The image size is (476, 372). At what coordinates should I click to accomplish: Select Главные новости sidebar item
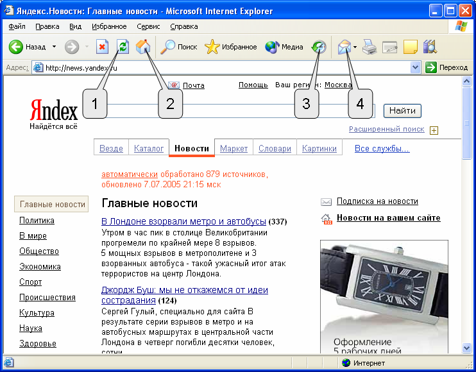point(51,204)
